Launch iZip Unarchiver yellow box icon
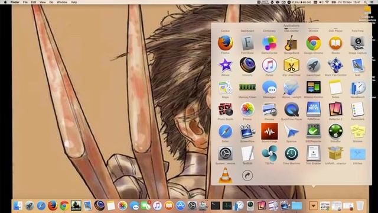378x213 pixels. (x=291, y=65)
